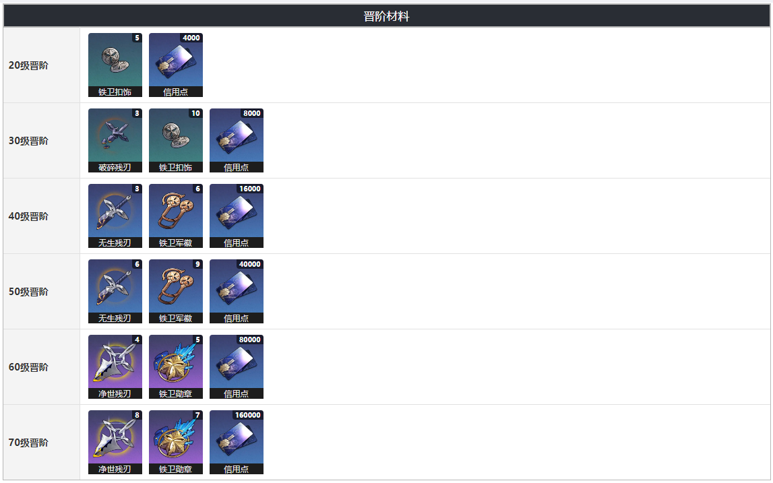Click 铁卫勋章 with quantity 5
773x483 pixels.
pyautogui.click(x=175, y=366)
